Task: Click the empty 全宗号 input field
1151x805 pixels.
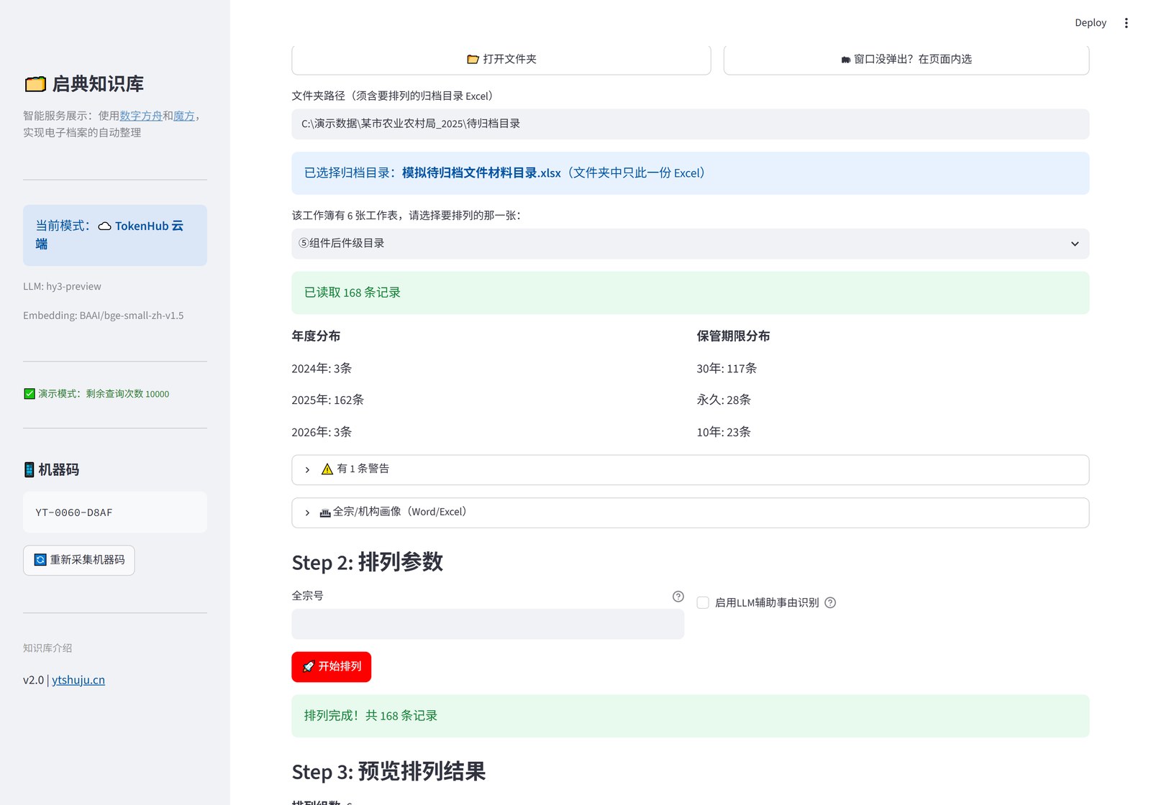Action: [488, 624]
